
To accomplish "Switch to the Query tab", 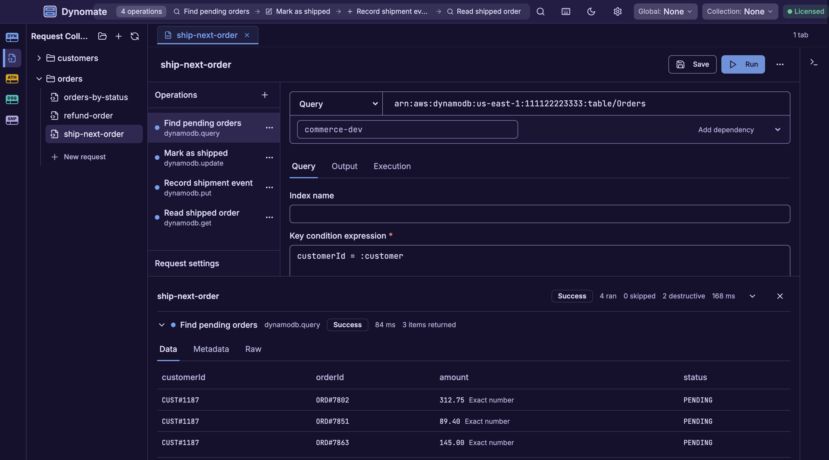I will (x=303, y=166).
